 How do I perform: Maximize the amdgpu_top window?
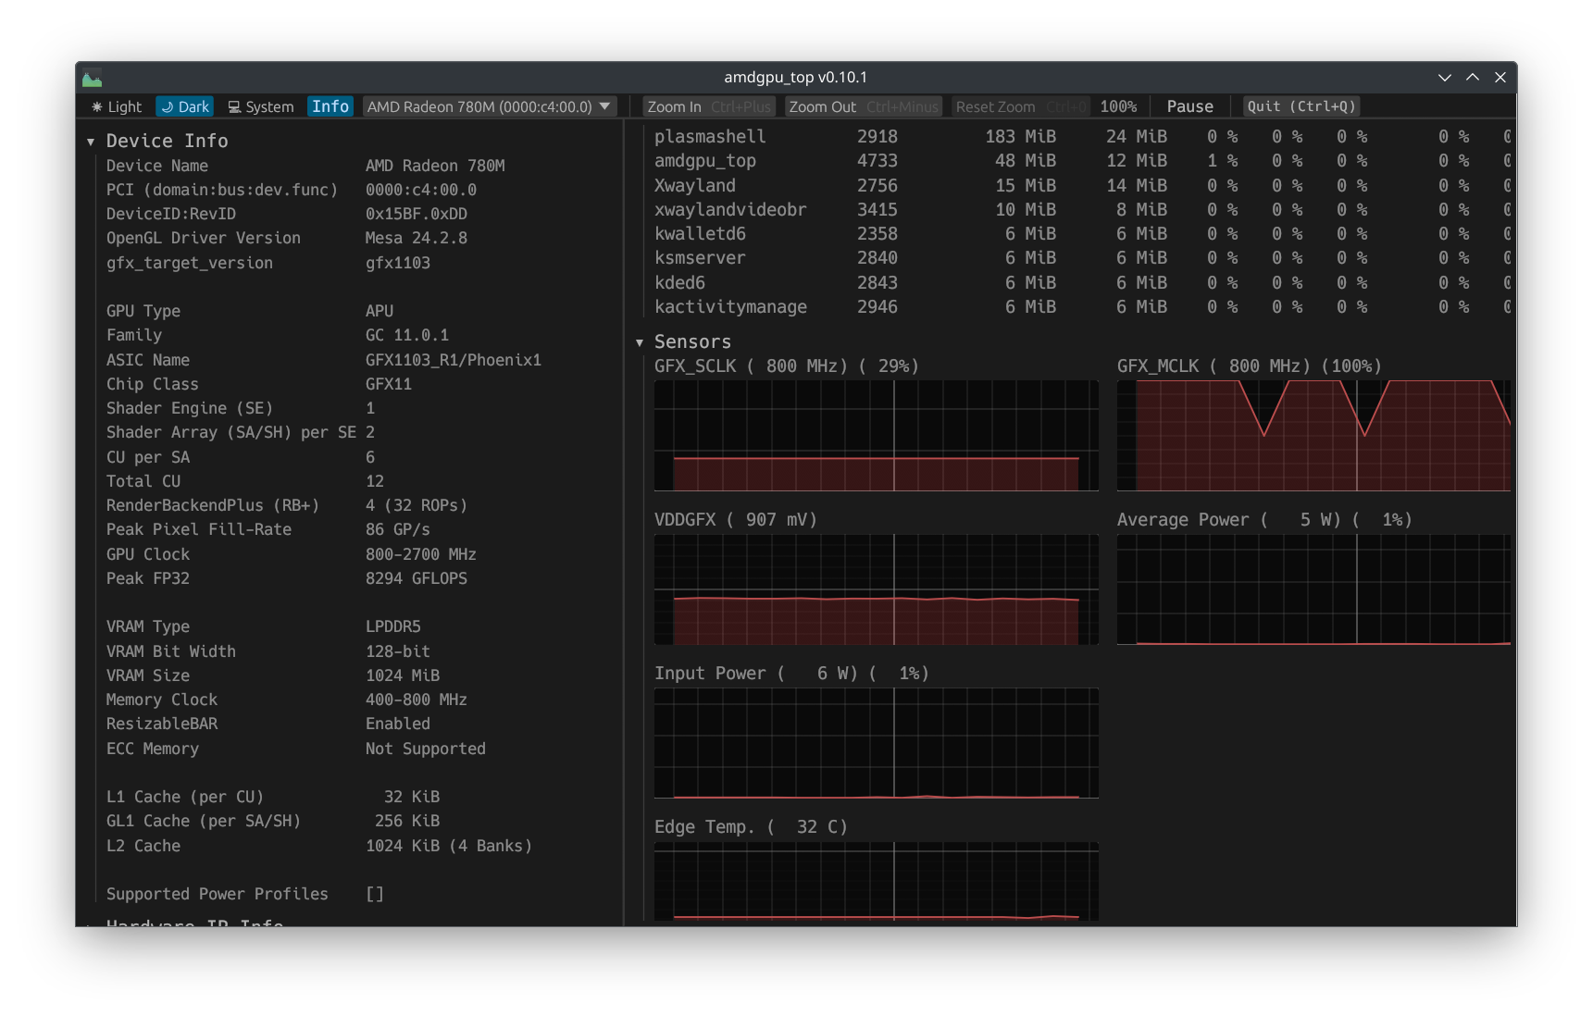1472,78
